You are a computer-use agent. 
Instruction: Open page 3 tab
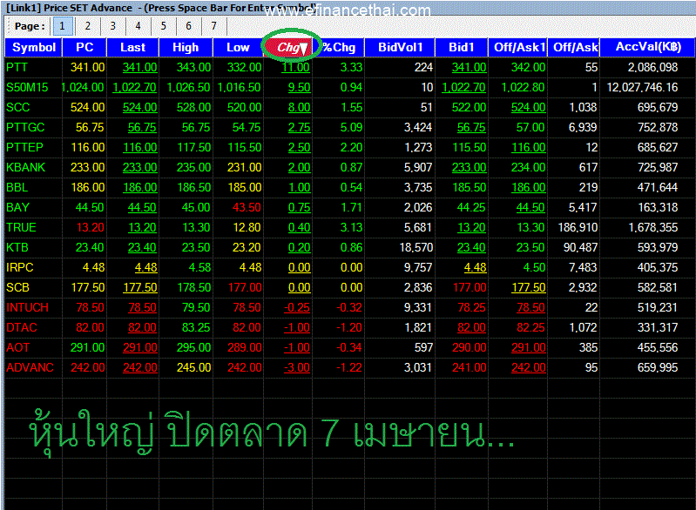click(112, 26)
